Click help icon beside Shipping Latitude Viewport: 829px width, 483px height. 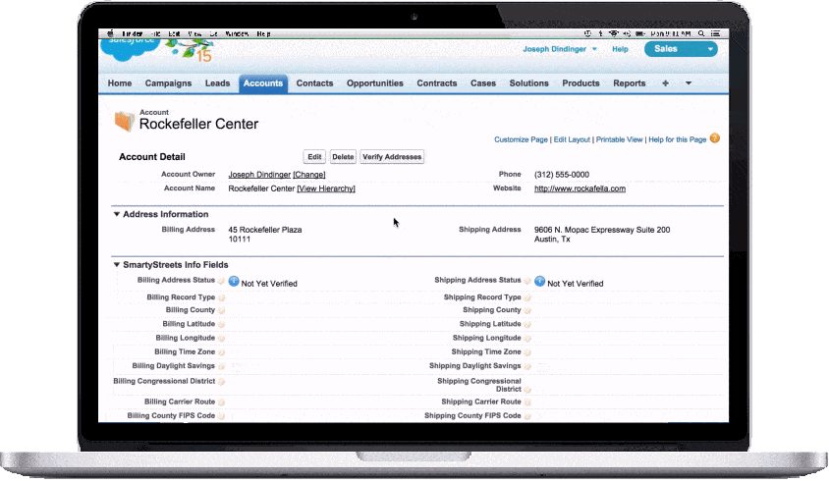[x=527, y=325]
